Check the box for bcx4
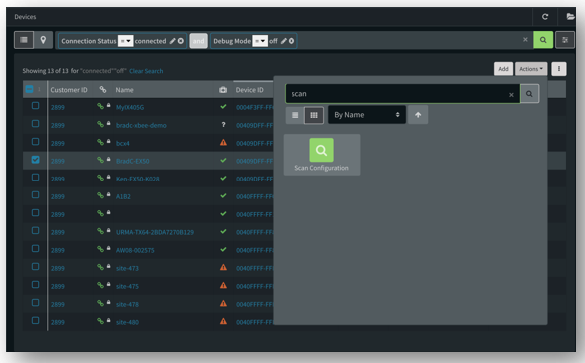 point(36,142)
